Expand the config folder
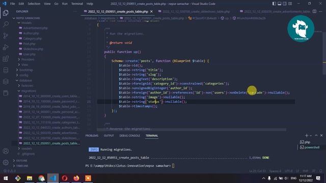Image resolution: width=326 pixels, height=183 pixels. pos(24,75)
